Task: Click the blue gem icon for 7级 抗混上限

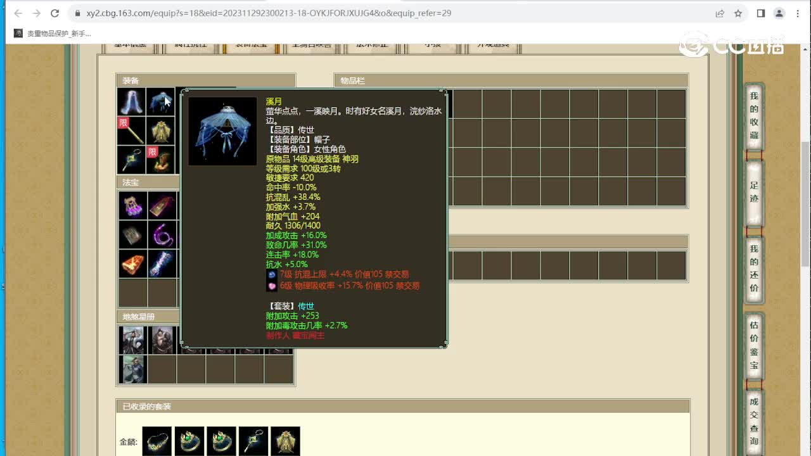Action: 272,275
